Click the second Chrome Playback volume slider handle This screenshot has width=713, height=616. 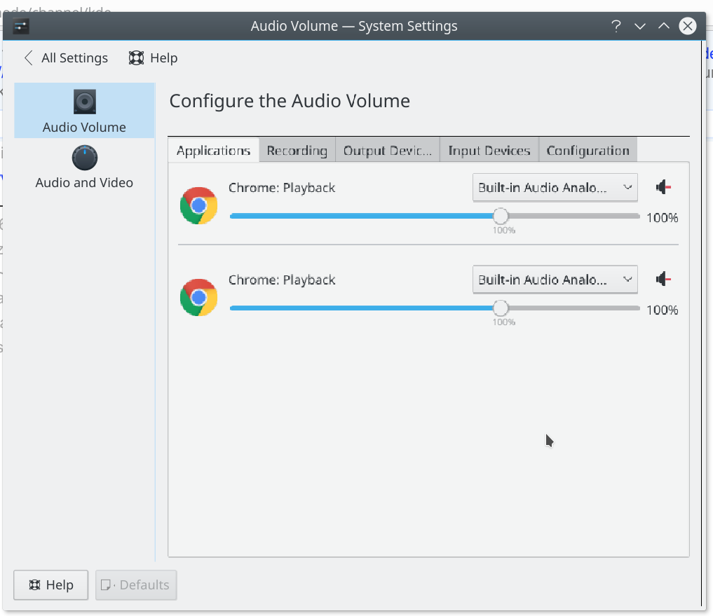[x=500, y=308]
